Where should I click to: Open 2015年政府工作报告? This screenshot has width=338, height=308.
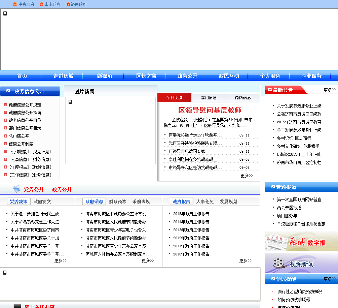click(x=191, y=214)
